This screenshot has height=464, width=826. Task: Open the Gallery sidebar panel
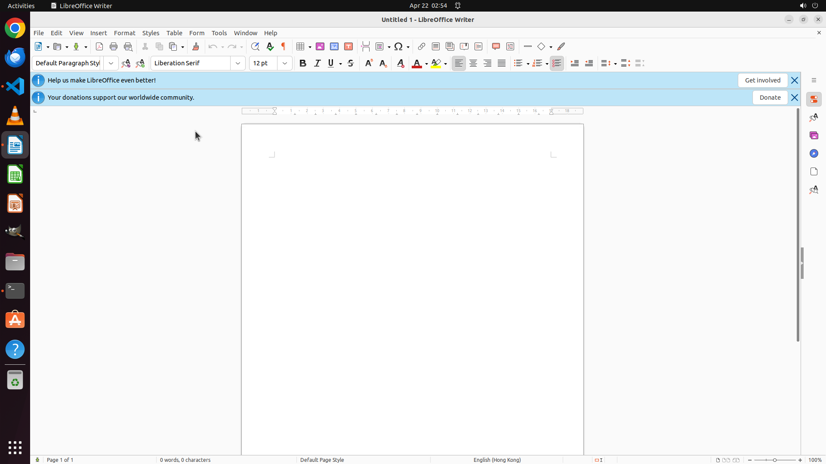point(814,135)
